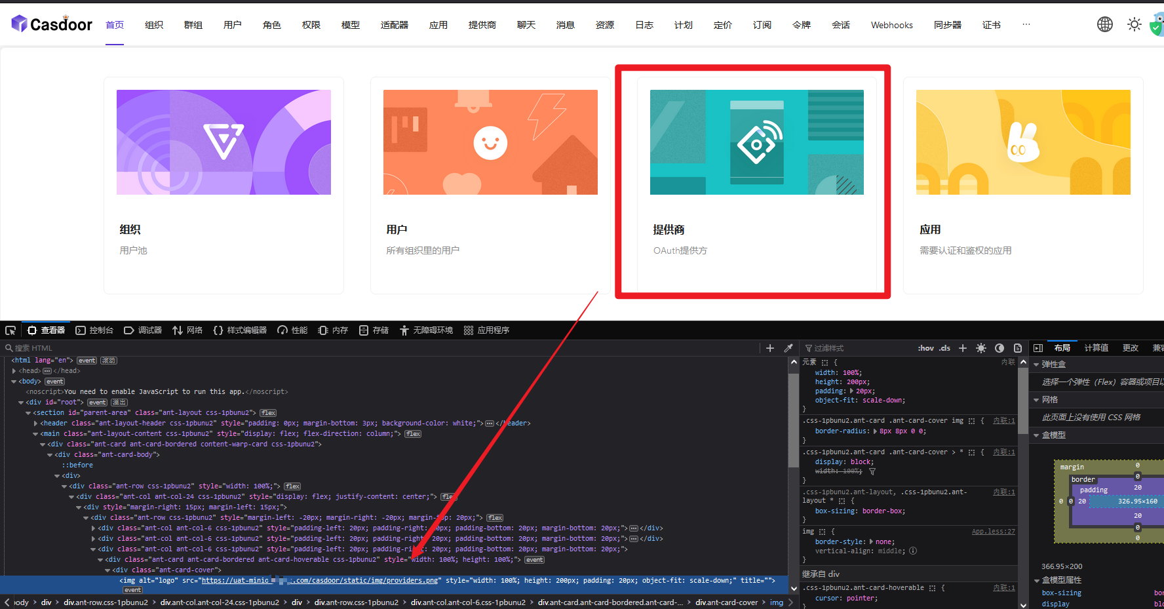Collapse the 盒模型 (Box Model) section
1164x609 pixels.
(1041, 435)
